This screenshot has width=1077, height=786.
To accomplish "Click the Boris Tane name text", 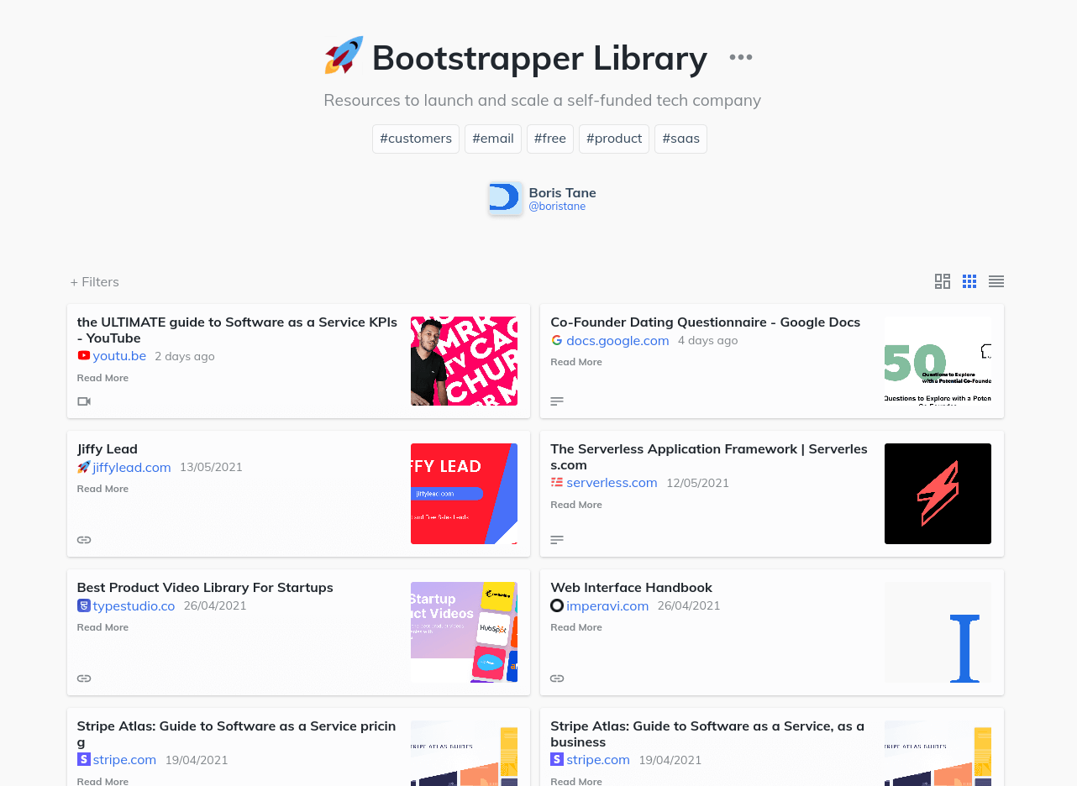I will pyautogui.click(x=562, y=192).
